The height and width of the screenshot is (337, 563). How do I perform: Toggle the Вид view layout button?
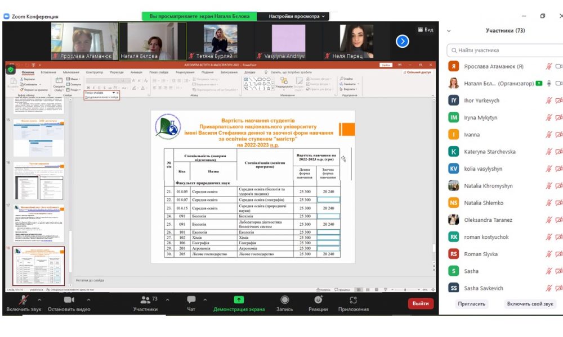[x=425, y=30]
